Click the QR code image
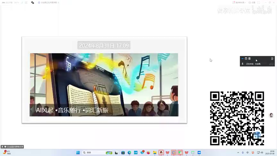 [x=237, y=118]
